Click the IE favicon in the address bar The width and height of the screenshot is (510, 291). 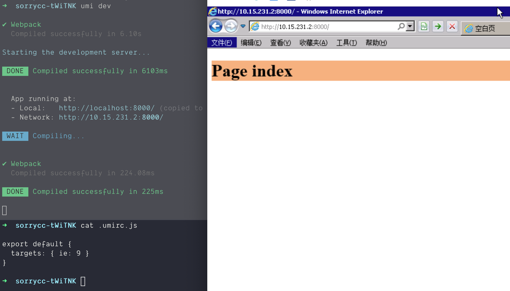click(254, 26)
